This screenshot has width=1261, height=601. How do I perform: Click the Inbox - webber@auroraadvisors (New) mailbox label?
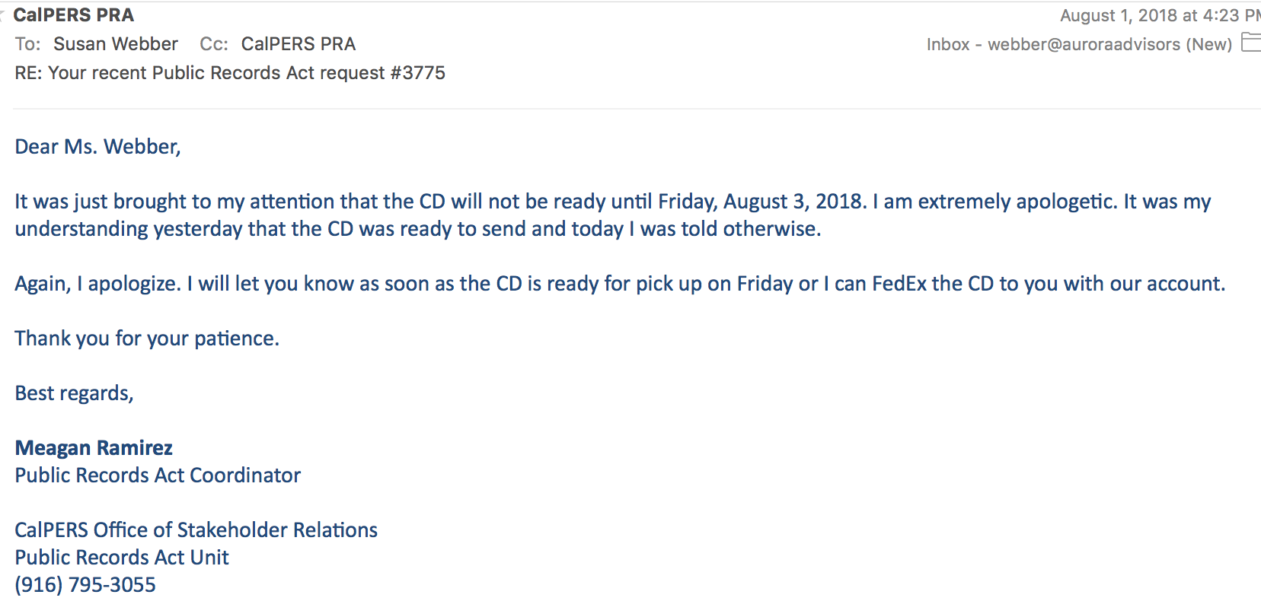1079,44
